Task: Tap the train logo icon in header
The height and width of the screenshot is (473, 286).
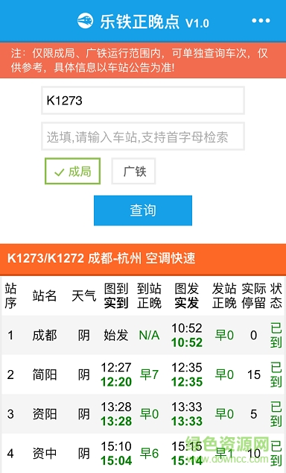Action: [85, 21]
